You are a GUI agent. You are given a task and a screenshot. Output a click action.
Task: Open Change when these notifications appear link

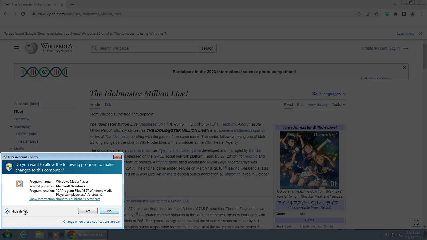pos(92,222)
